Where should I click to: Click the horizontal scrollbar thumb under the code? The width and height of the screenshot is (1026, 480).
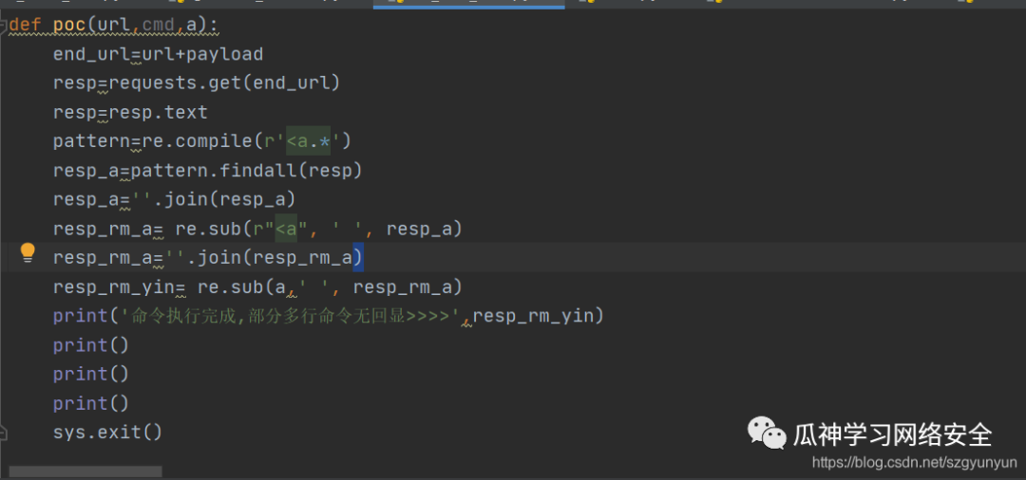click(85, 471)
